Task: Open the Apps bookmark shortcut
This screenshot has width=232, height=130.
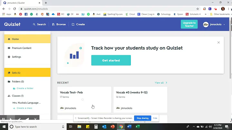Action: [7, 14]
